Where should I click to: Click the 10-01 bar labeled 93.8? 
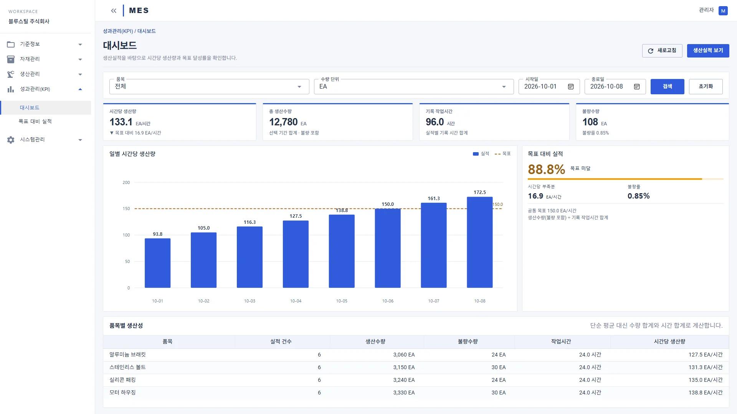(x=157, y=263)
